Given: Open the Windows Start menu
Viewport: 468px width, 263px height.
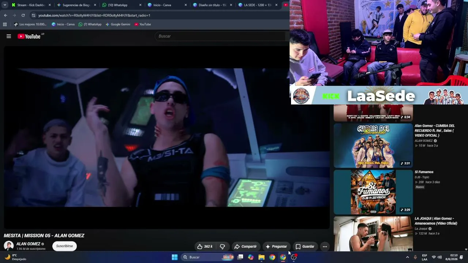Looking at the screenshot, I should [x=175, y=257].
